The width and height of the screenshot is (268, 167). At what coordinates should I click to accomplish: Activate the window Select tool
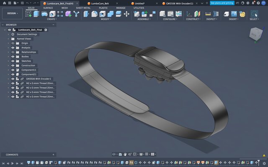coord(254,14)
